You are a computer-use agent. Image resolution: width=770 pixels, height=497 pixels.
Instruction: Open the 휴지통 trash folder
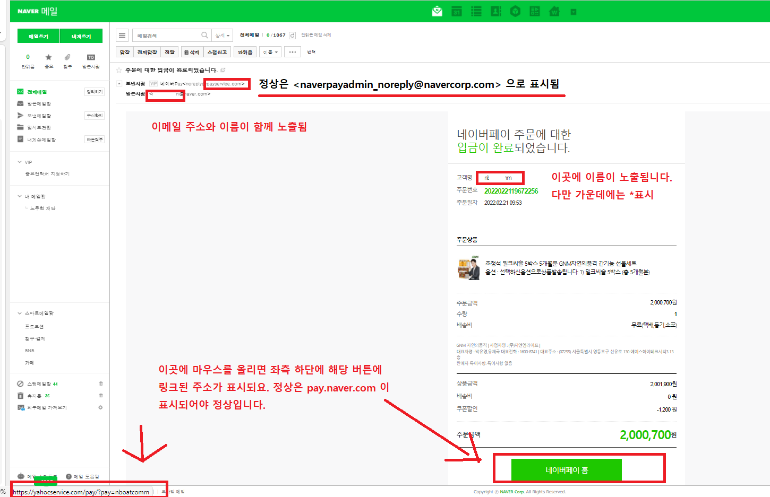click(34, 396)
